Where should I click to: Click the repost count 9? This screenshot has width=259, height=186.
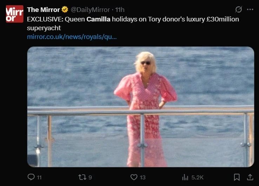click(90, 178)
